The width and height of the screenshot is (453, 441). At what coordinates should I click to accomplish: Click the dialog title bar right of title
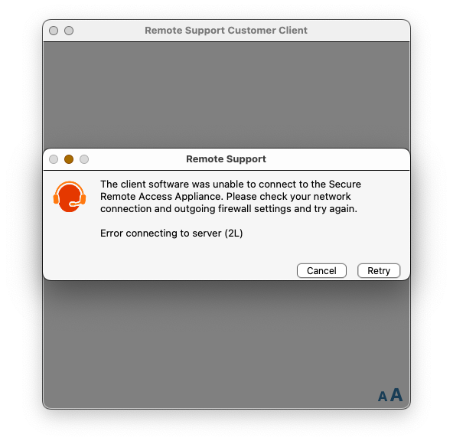click(337, 159)
